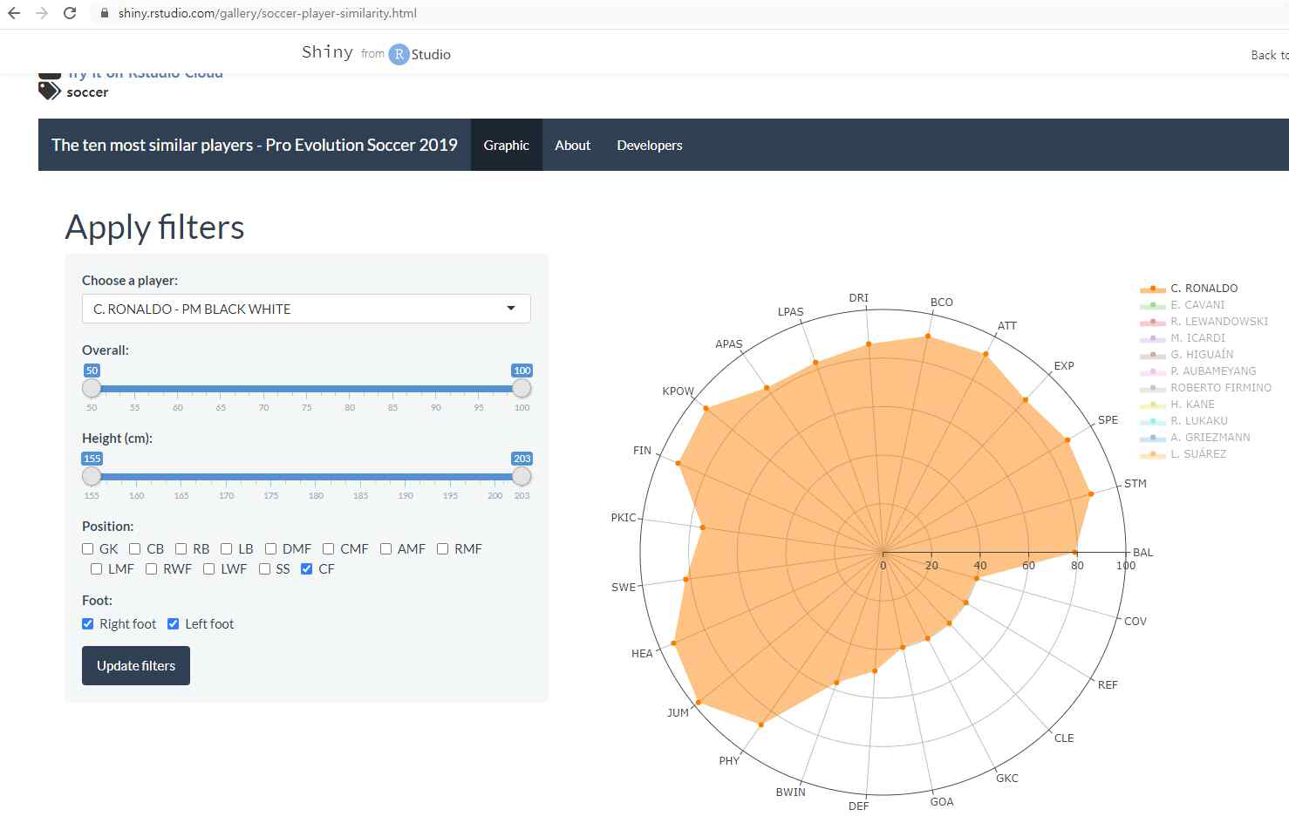1289x823 pixels.
Task: Switch to the About tab
Action: (x=572, y=145)
